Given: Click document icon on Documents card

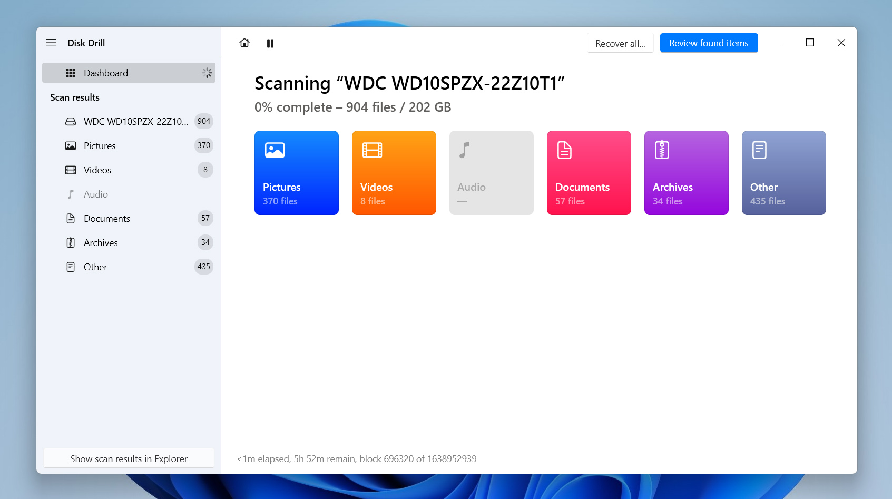Looking at the screenshot, I should [564, 150].
